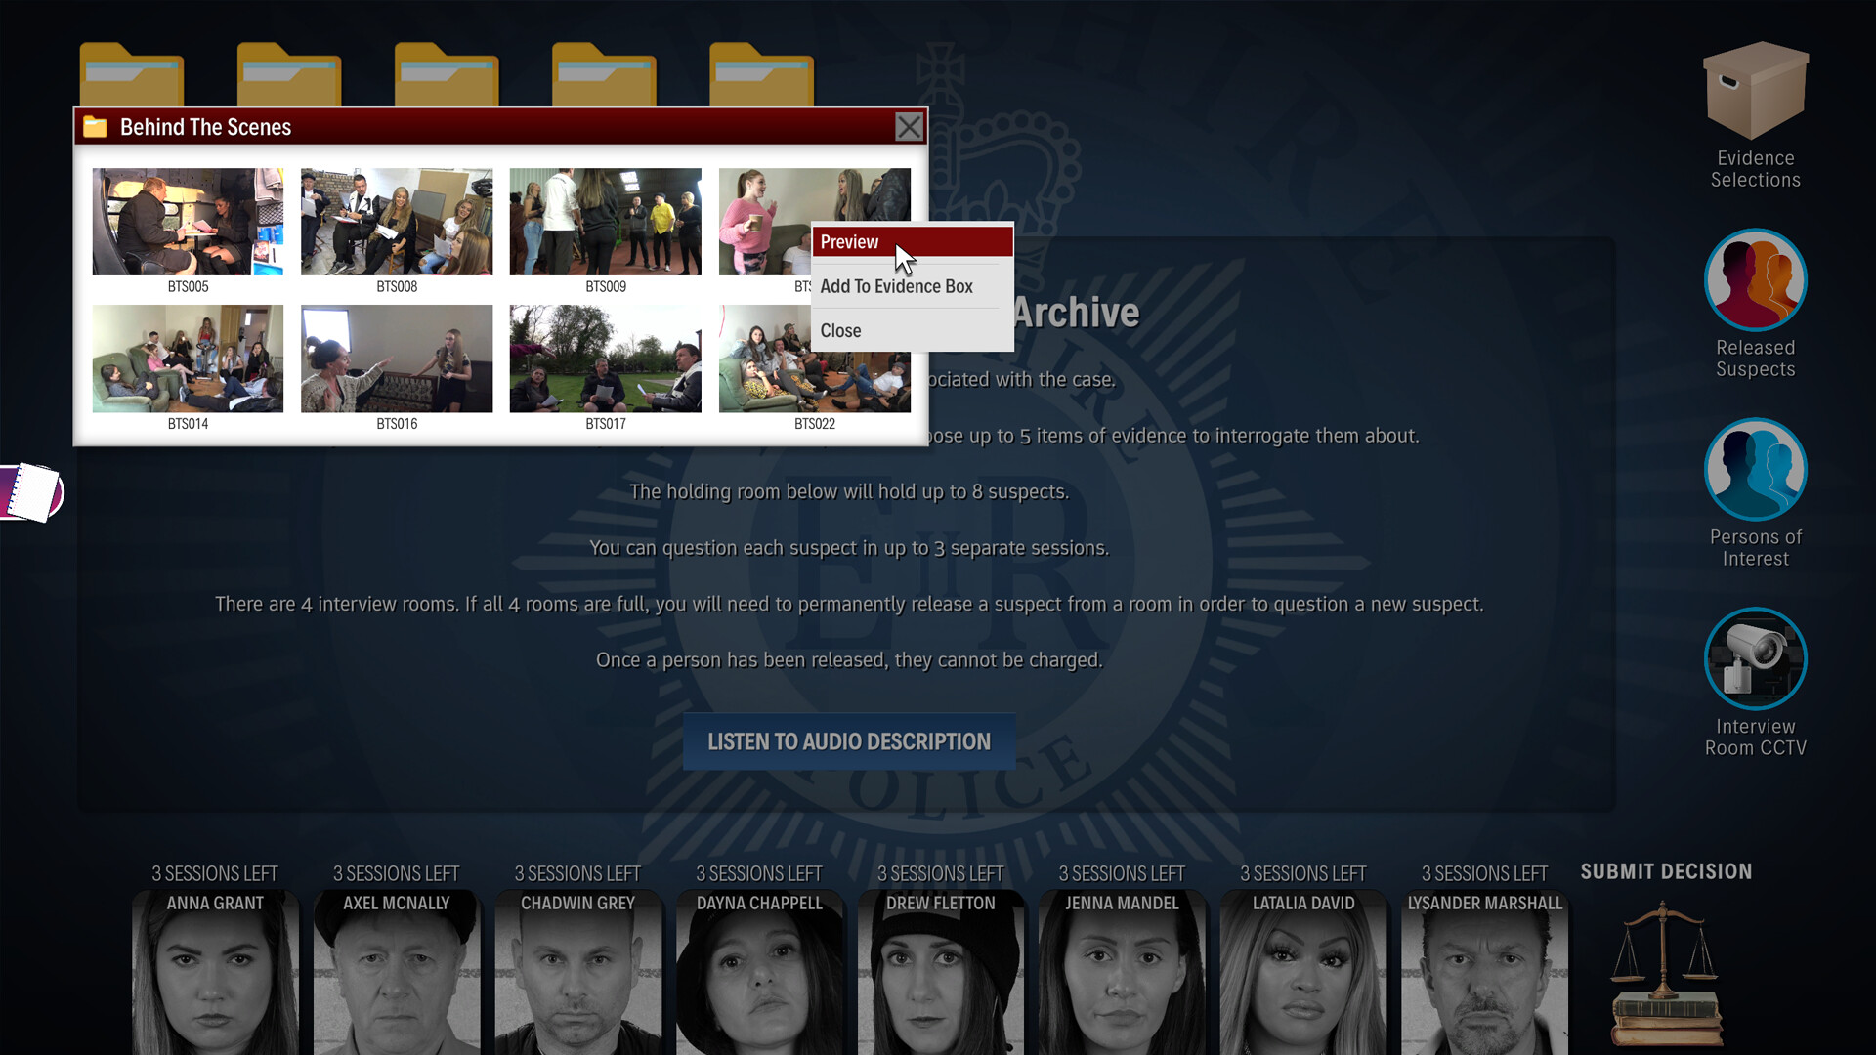Open Persons of Interest icon
The width and height of the screenshot is (1876, 1055).
pyautogui.click(x=1755, y=470)
